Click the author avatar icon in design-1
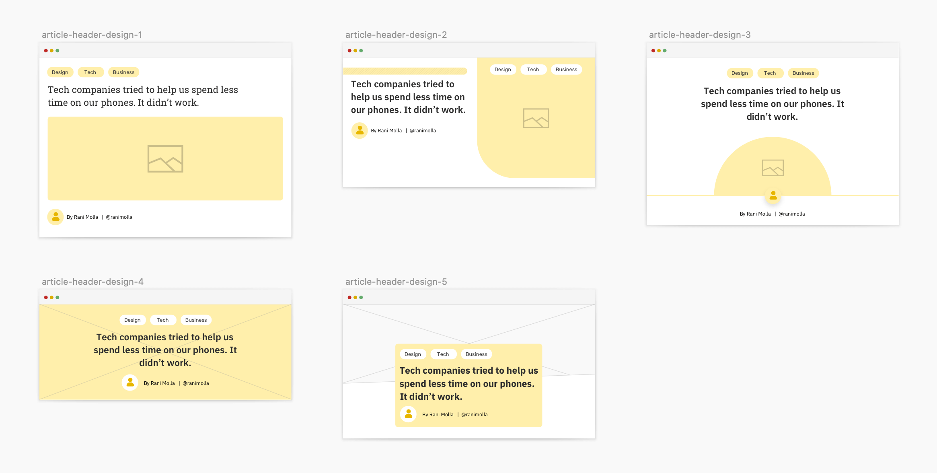Viewport: 937px width, 473px height. tap(55, 217)
